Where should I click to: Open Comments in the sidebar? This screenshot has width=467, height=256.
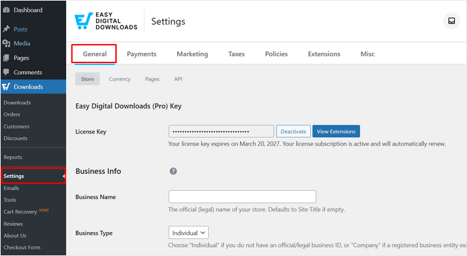pos(27,72)
